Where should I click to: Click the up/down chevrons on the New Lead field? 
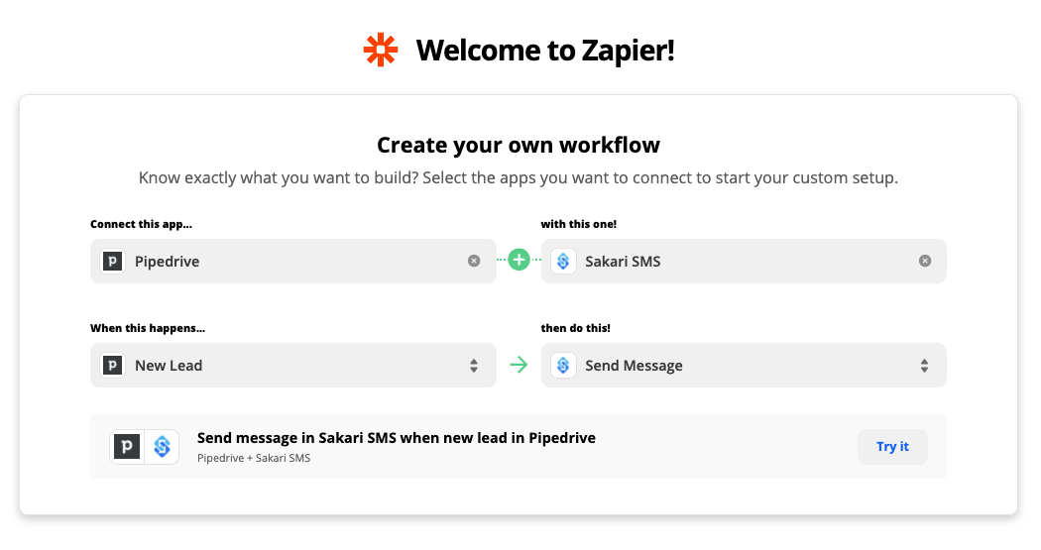[473, 366]
